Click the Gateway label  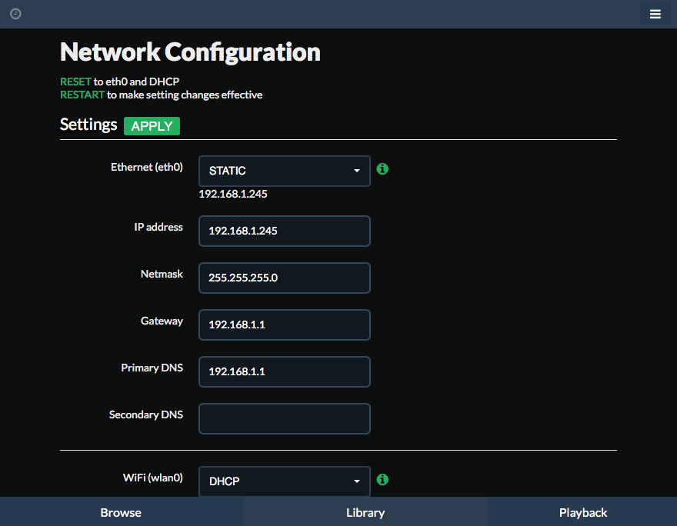pos(162,321)
